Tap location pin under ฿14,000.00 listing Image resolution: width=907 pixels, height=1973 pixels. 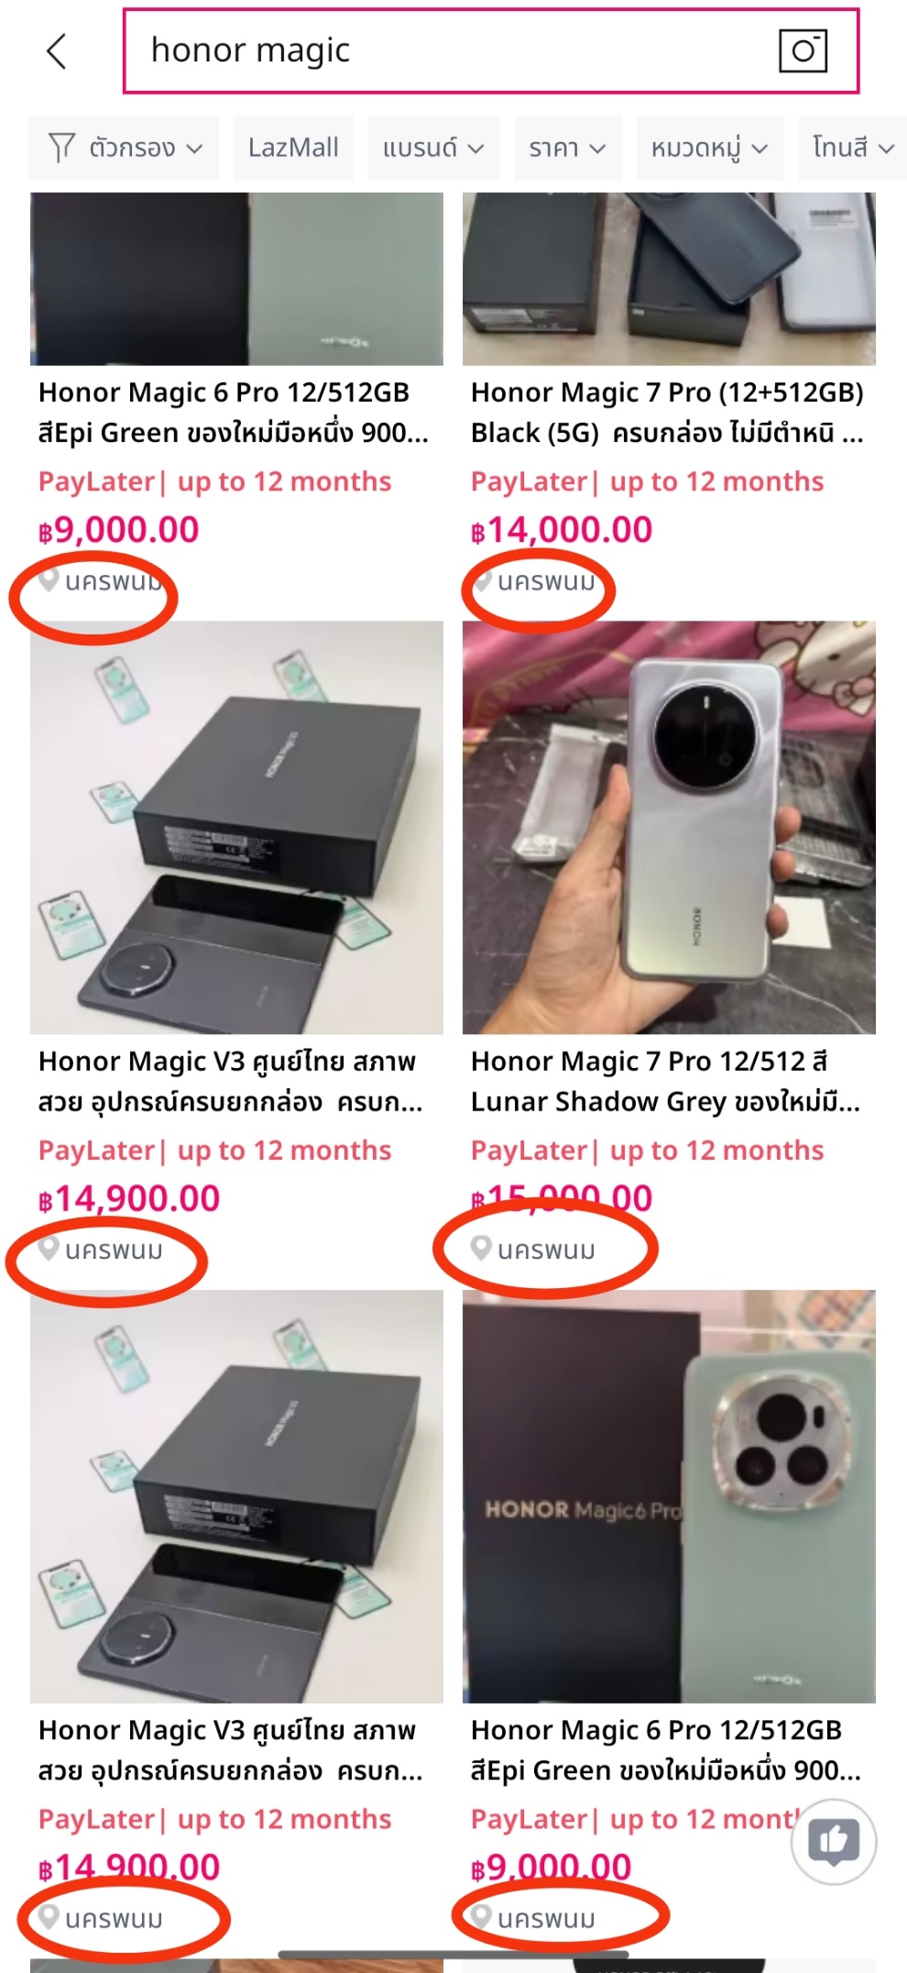click(x=481, y=580)
